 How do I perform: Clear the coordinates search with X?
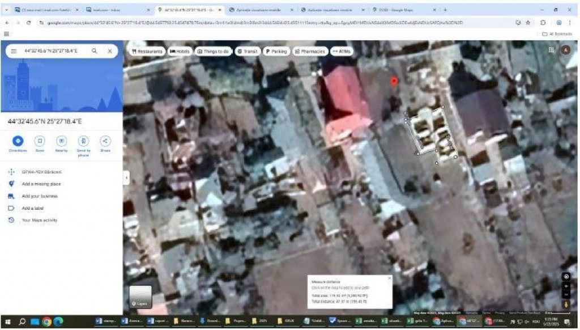(110, 51)
